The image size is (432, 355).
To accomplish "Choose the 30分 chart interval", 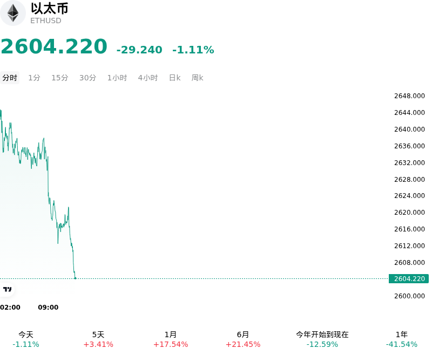I will (87, 78).
